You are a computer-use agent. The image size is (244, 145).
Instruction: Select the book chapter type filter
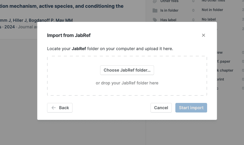(x=225, y=70)
